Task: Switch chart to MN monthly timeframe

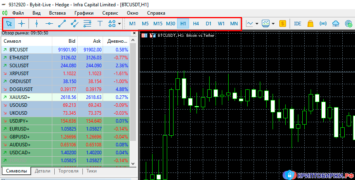Action: [x=234, y=23]
